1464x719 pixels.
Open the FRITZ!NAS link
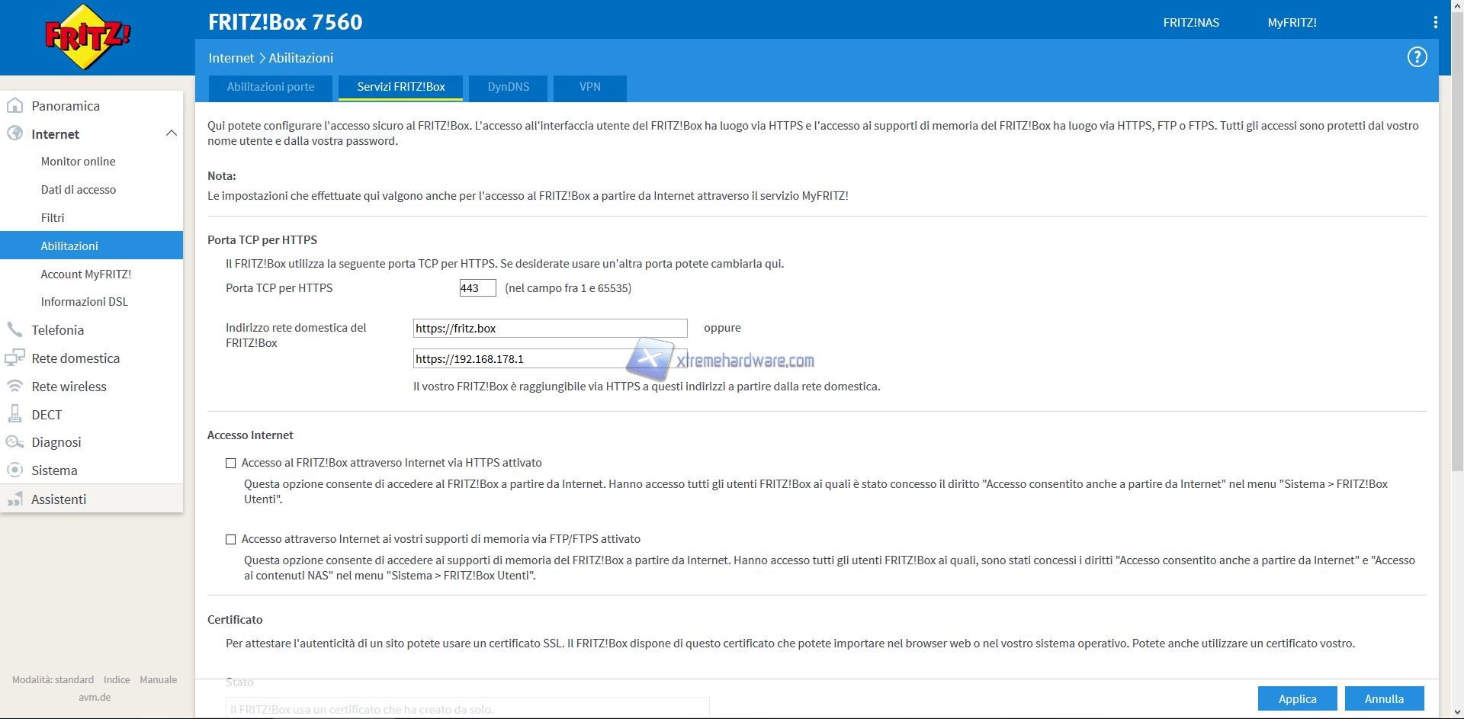(x=1190, y=23)
